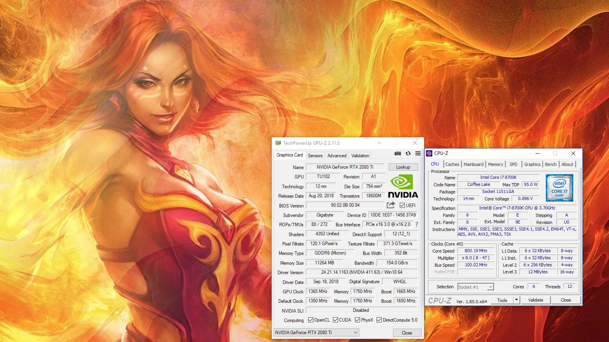Click the Package value Socket 1151 LGA
The width and height of the screenshot is (609, 342).
coord(498,191)
